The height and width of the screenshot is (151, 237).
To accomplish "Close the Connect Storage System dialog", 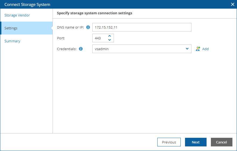I will pos(233,4).
